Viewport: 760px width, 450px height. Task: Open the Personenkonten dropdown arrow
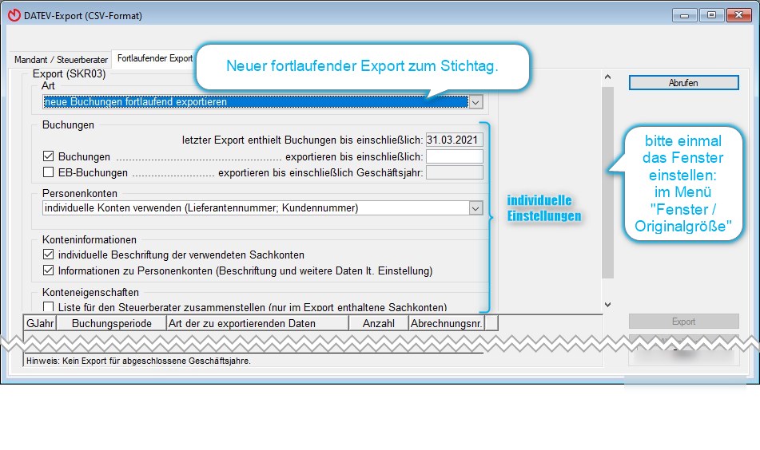point(475,208)
